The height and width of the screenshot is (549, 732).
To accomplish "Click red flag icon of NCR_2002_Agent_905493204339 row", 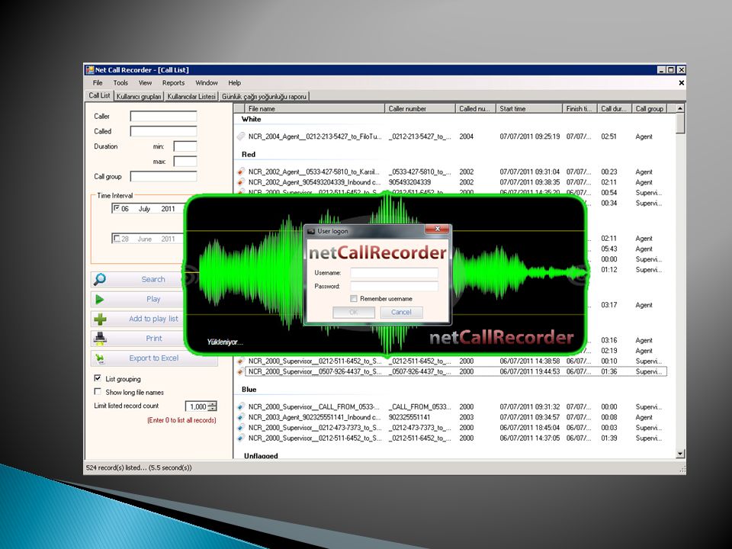I will click(x=241, y=182).
